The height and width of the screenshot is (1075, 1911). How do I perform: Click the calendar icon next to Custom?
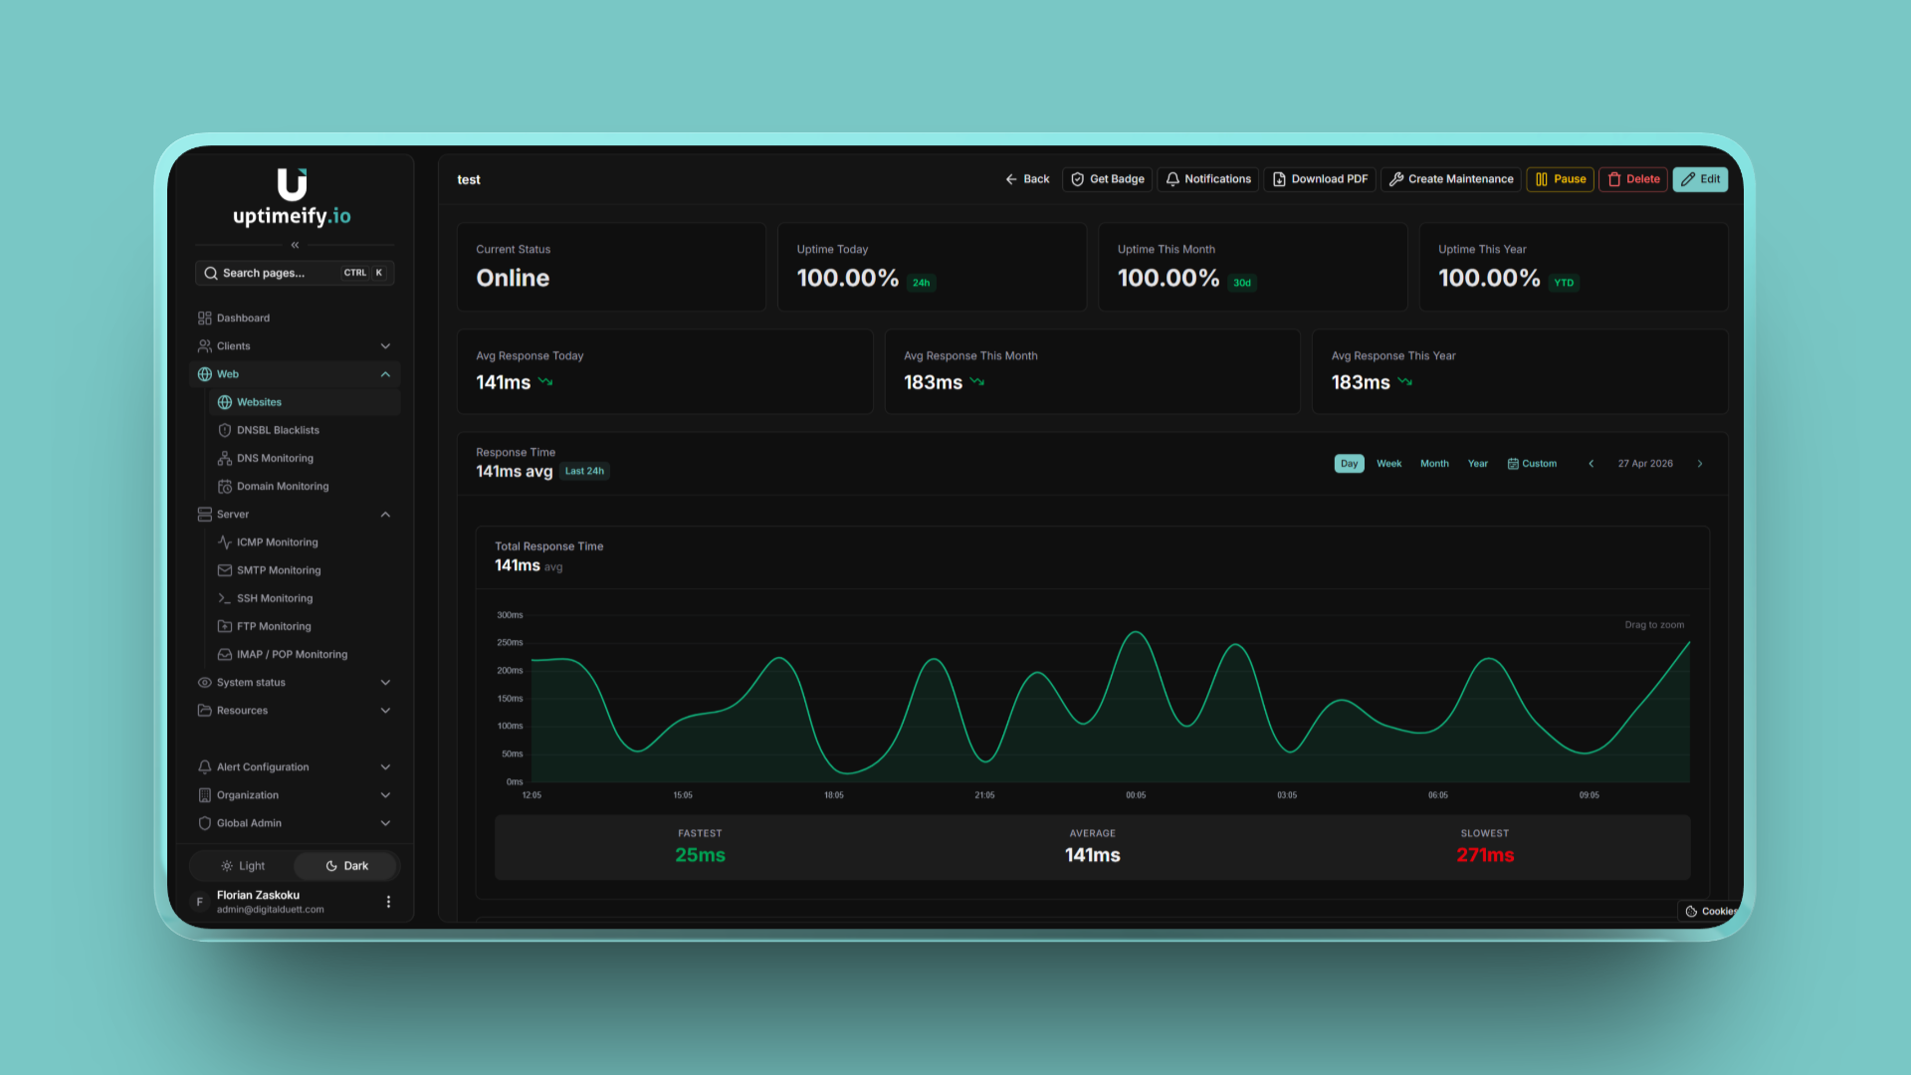(1511, 463)
